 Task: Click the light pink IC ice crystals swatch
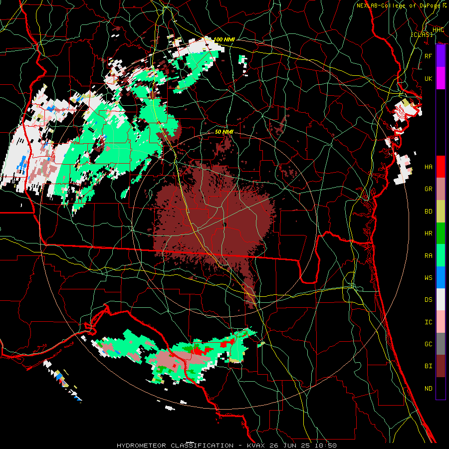coord(441,322)
